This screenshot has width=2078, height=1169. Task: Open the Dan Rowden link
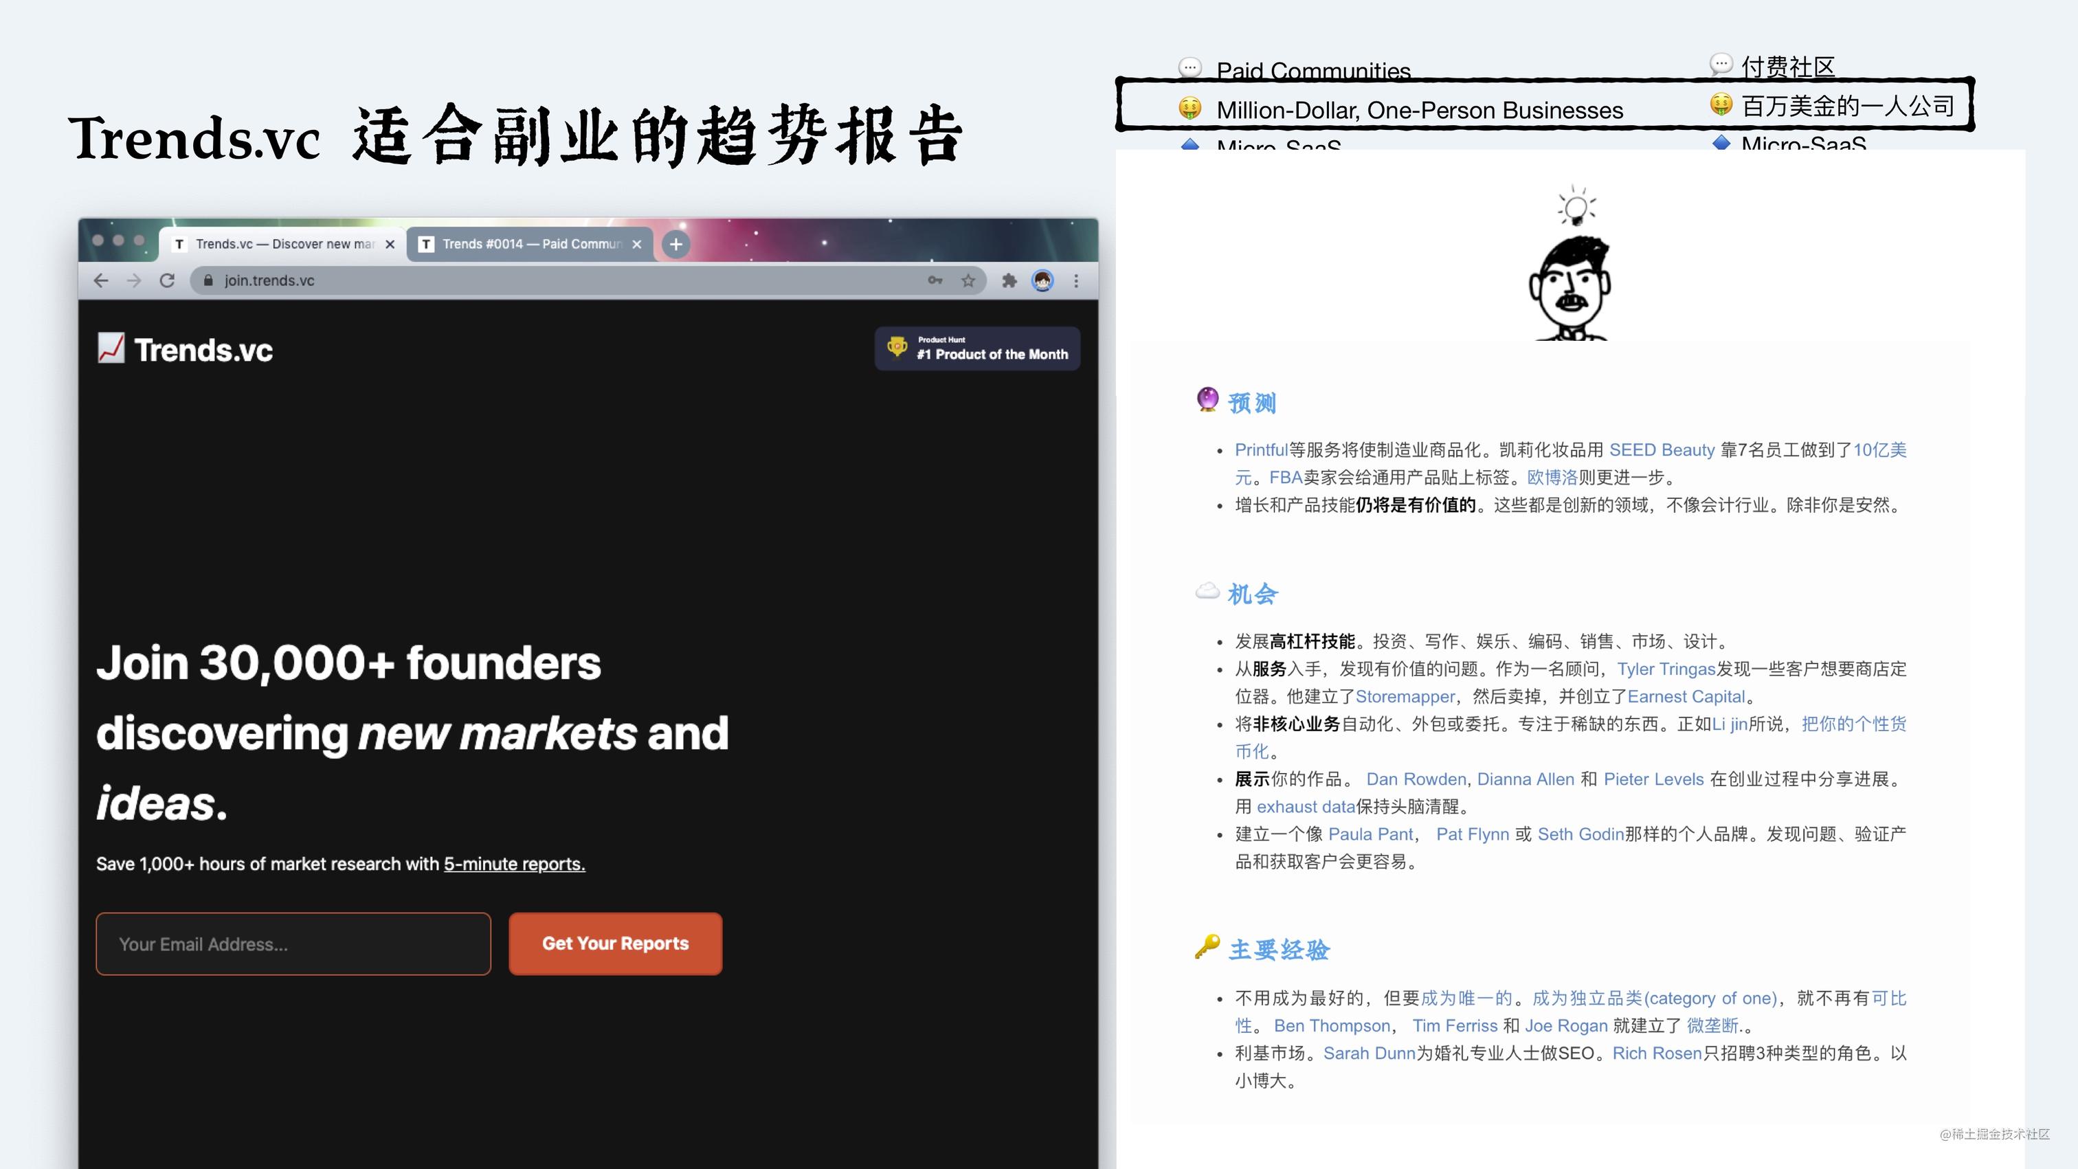[1416, 779]
